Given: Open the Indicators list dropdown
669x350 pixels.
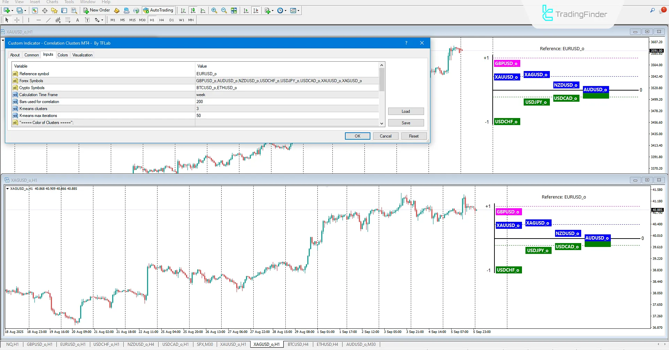Looking at the screenshot, I should (x=272, y=10).
